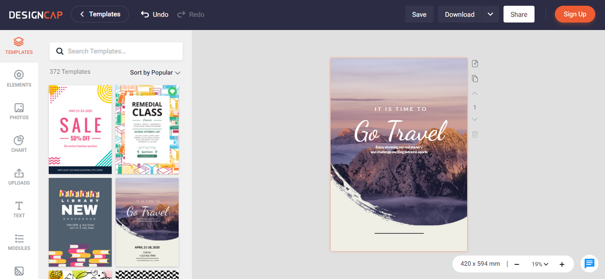This screenshot has width=605, height=279.
Task: Focus the Search Templates field
Action: point(116,51)
